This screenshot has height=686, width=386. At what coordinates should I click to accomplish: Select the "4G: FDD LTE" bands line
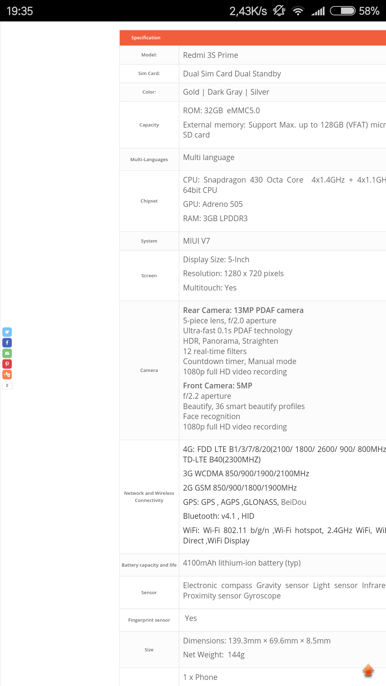284,454
